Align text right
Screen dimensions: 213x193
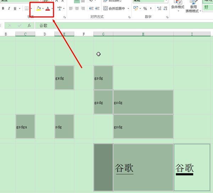pyautogui.click(x=83, y=9)
